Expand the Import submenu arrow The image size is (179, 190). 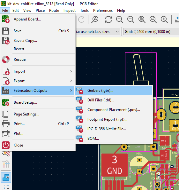tap(71, 71)
